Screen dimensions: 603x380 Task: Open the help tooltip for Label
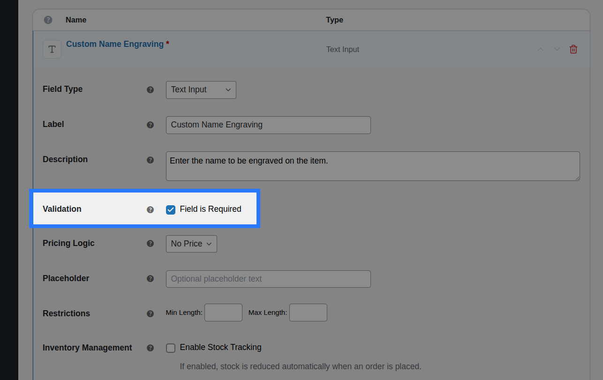tap(150, 125)
